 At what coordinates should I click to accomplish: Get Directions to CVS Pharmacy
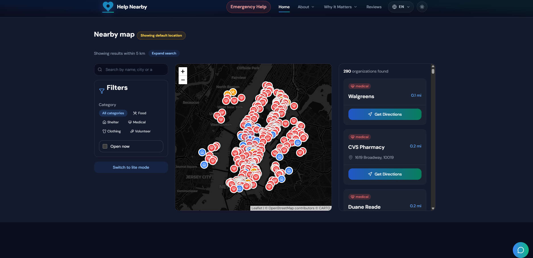coord(385,174)
